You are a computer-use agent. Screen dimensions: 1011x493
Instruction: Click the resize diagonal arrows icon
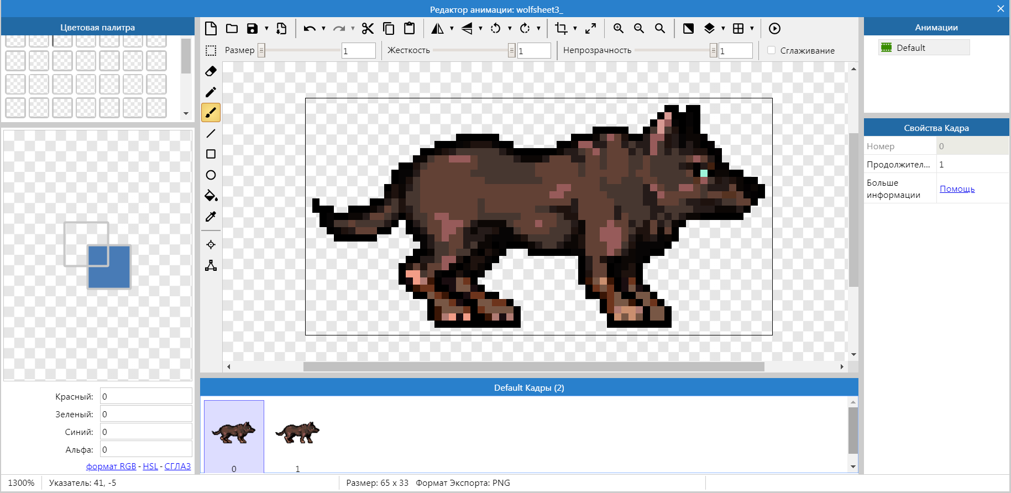click(590, 29)
